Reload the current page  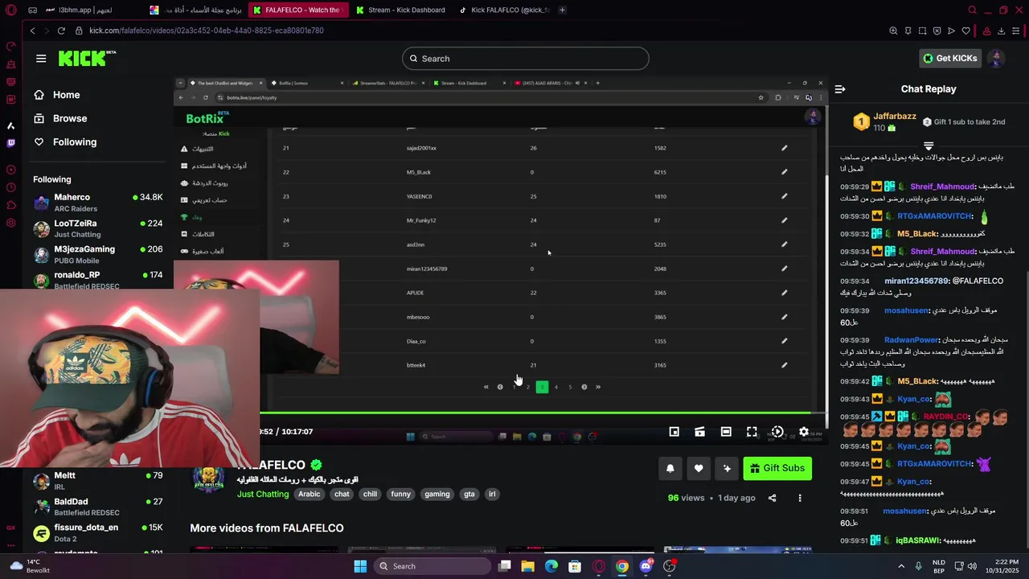point(61,31)
